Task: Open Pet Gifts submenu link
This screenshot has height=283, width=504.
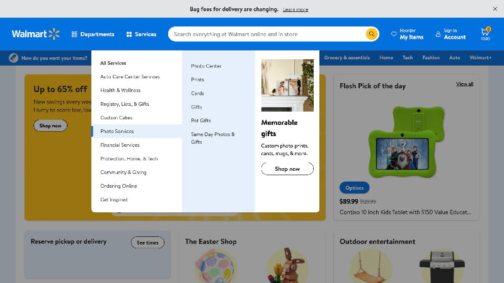Action: pos(201,120)
